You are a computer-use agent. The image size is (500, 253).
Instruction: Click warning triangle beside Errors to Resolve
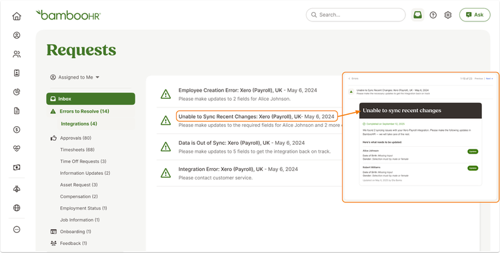pyautogui.click(x=53, y=111)
